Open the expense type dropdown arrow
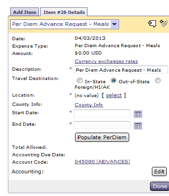 coord(114,24)
